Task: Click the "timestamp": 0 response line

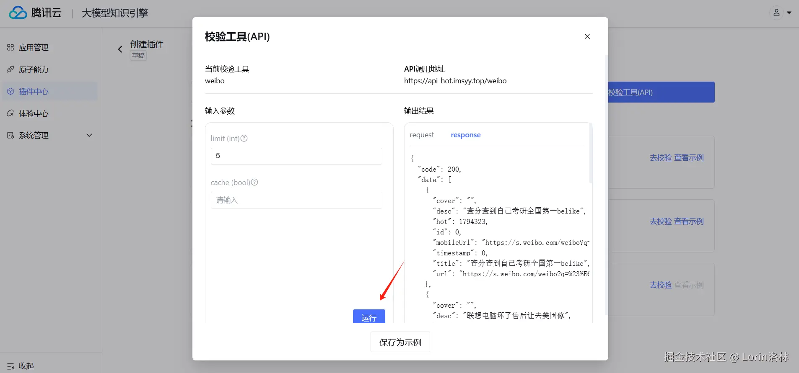Action: coord(460,253)
